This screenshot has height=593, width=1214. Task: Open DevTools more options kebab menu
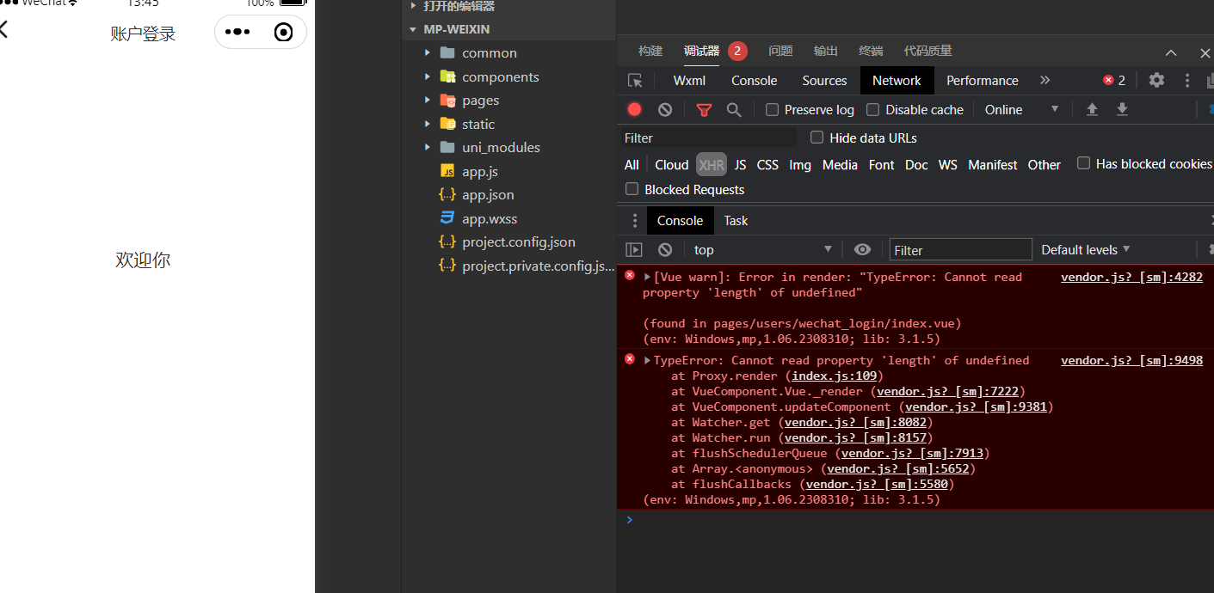coord(1187,80)
